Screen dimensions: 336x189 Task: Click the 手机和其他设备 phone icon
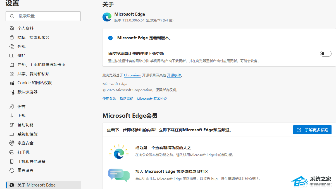pos(11,161)
